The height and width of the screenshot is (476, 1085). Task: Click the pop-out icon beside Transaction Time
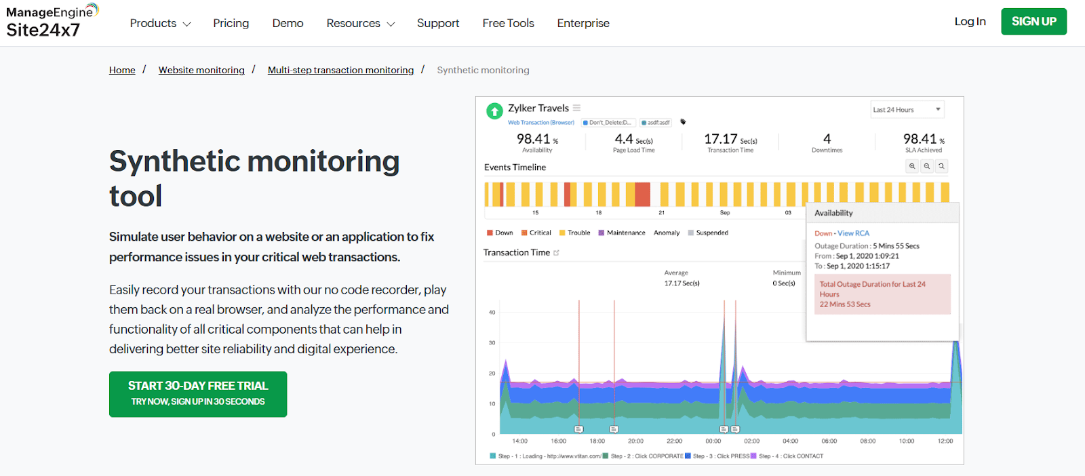557,253
